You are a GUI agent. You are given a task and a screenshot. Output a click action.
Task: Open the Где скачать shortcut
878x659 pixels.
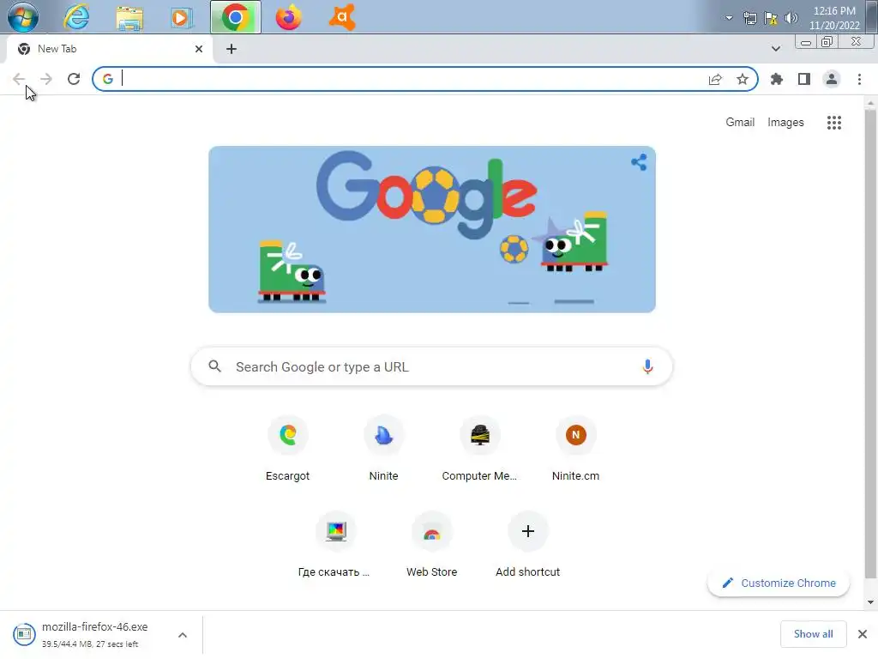point(335,544)
